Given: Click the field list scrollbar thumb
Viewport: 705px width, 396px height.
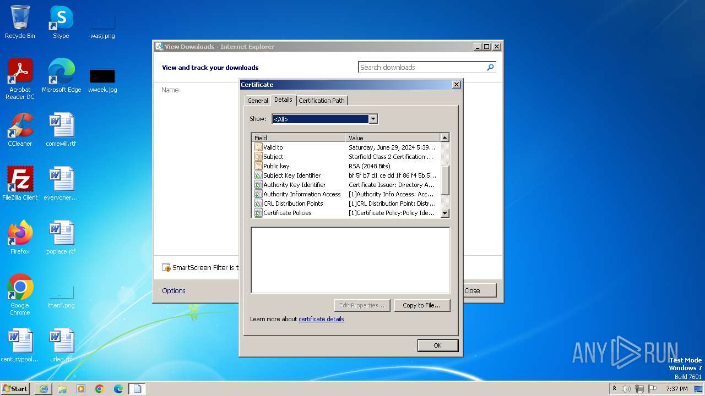Looking at the screenshot, I should (445, 180).
